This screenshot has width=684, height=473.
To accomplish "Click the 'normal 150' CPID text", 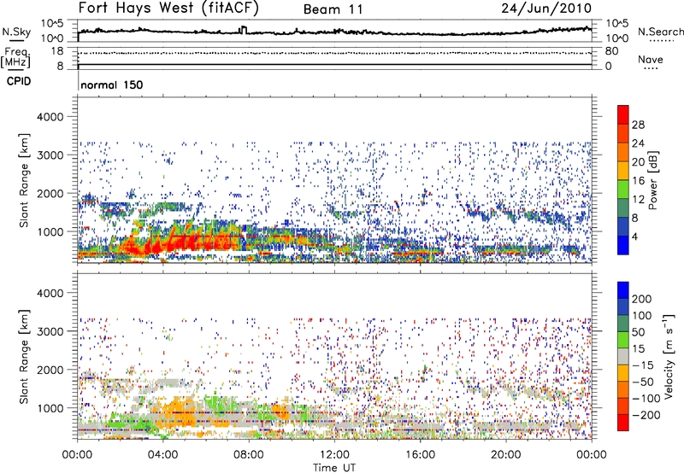I will tap(112, 85).
